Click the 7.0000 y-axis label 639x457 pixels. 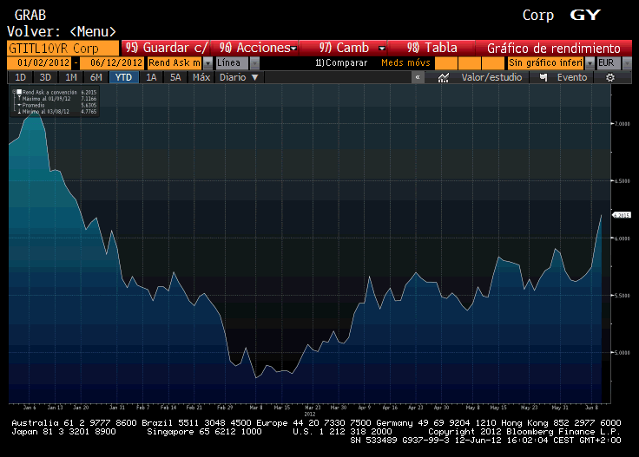click(x=622, y=124)
